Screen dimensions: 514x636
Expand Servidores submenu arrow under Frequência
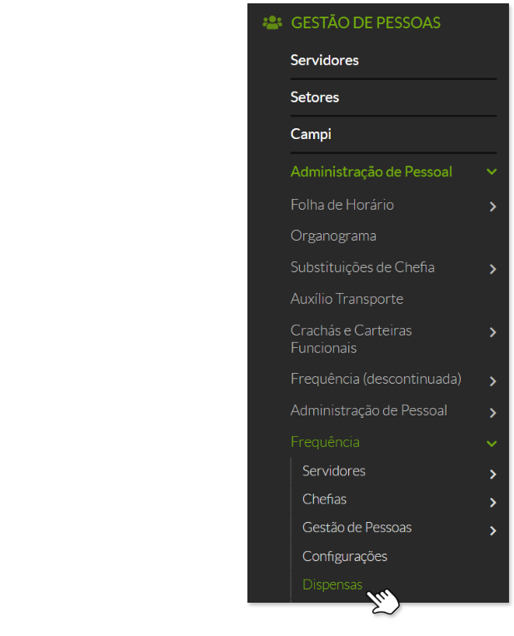(x=493, y=475)
